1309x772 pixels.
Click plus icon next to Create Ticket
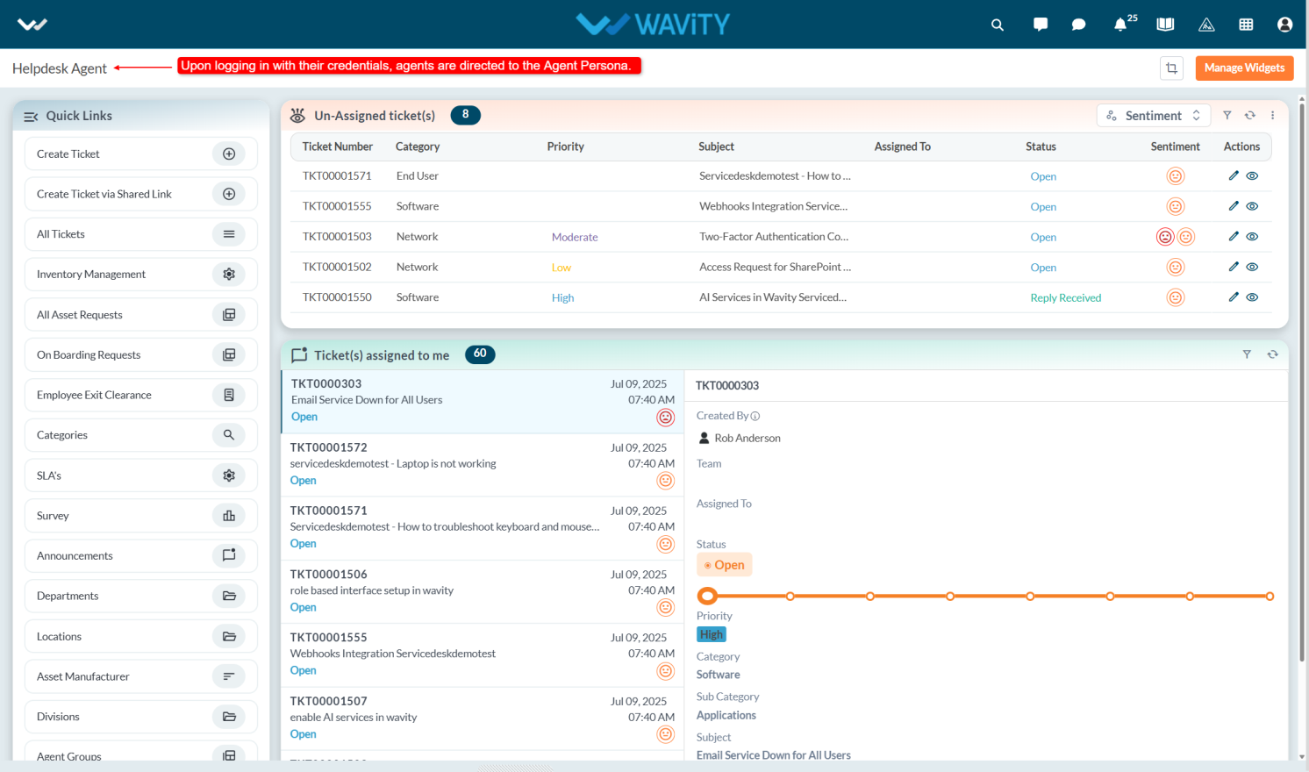click(x=229, y=154)
